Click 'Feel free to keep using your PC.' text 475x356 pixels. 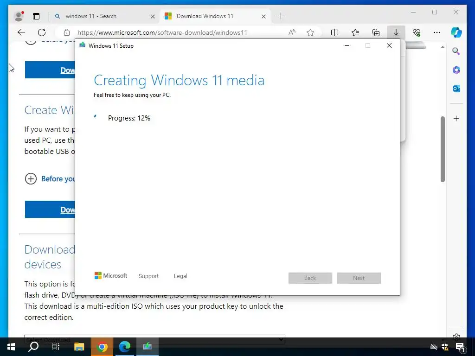click(x=132, y=95)
